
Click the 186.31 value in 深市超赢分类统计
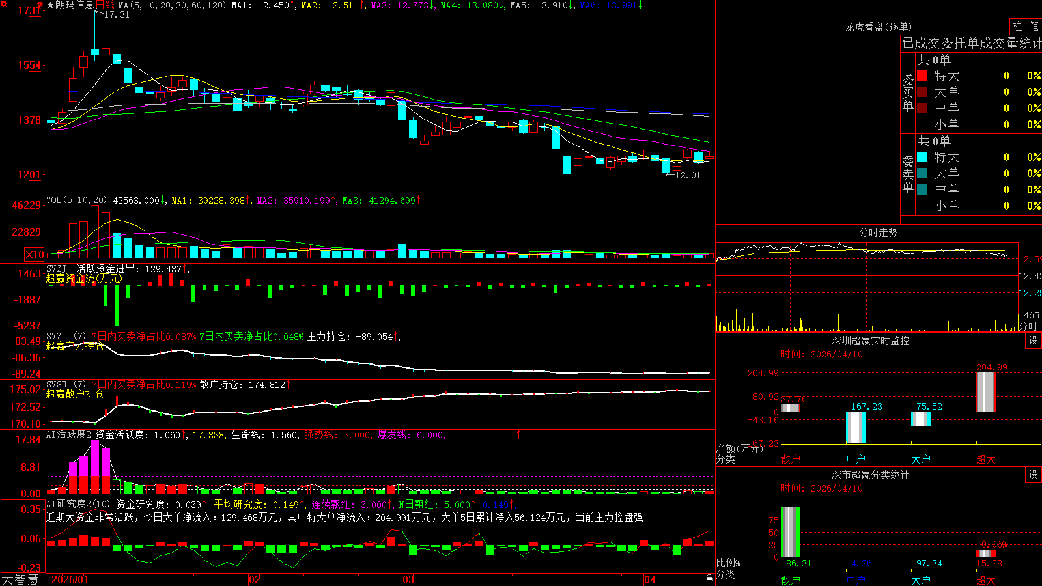[796, 563]
